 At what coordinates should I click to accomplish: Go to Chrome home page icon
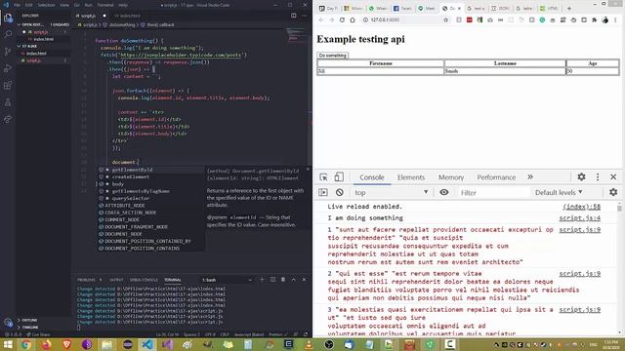coord(353,19)
